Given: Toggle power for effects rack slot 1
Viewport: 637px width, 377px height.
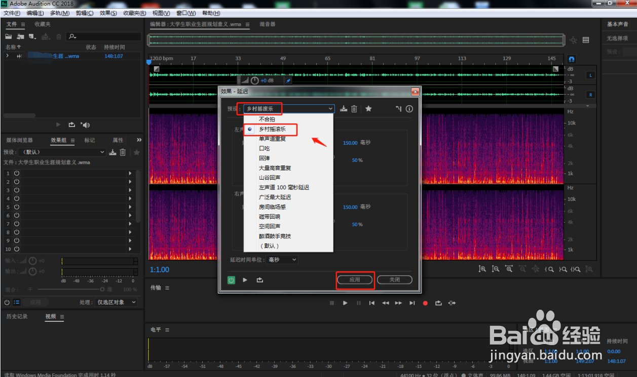Looking at the screenshot, I should pos(16,173).
